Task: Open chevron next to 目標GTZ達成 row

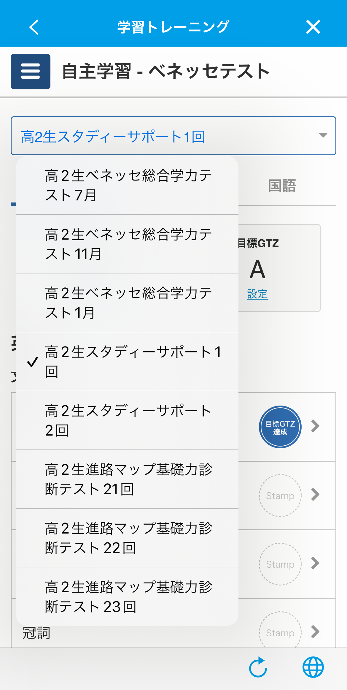Action: point(315,426)
